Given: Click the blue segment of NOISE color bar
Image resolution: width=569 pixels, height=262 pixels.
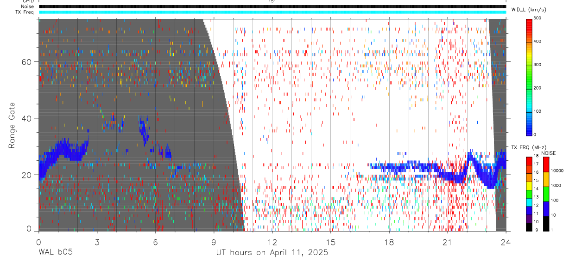Looking at the screenshot, I should [x=545, y=208].
